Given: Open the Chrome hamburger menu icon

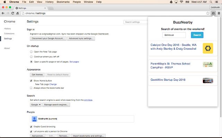Looking at the screenshot, I should click(x=219, y=13).
